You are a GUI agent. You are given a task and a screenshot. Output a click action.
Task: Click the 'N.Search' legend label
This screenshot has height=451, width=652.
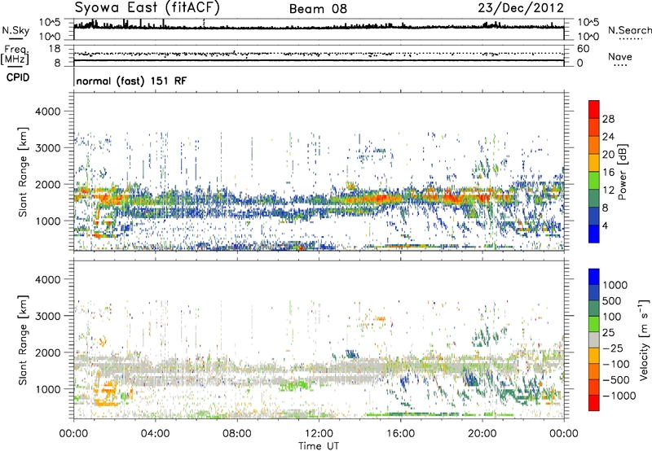click(x=629, y=30)
